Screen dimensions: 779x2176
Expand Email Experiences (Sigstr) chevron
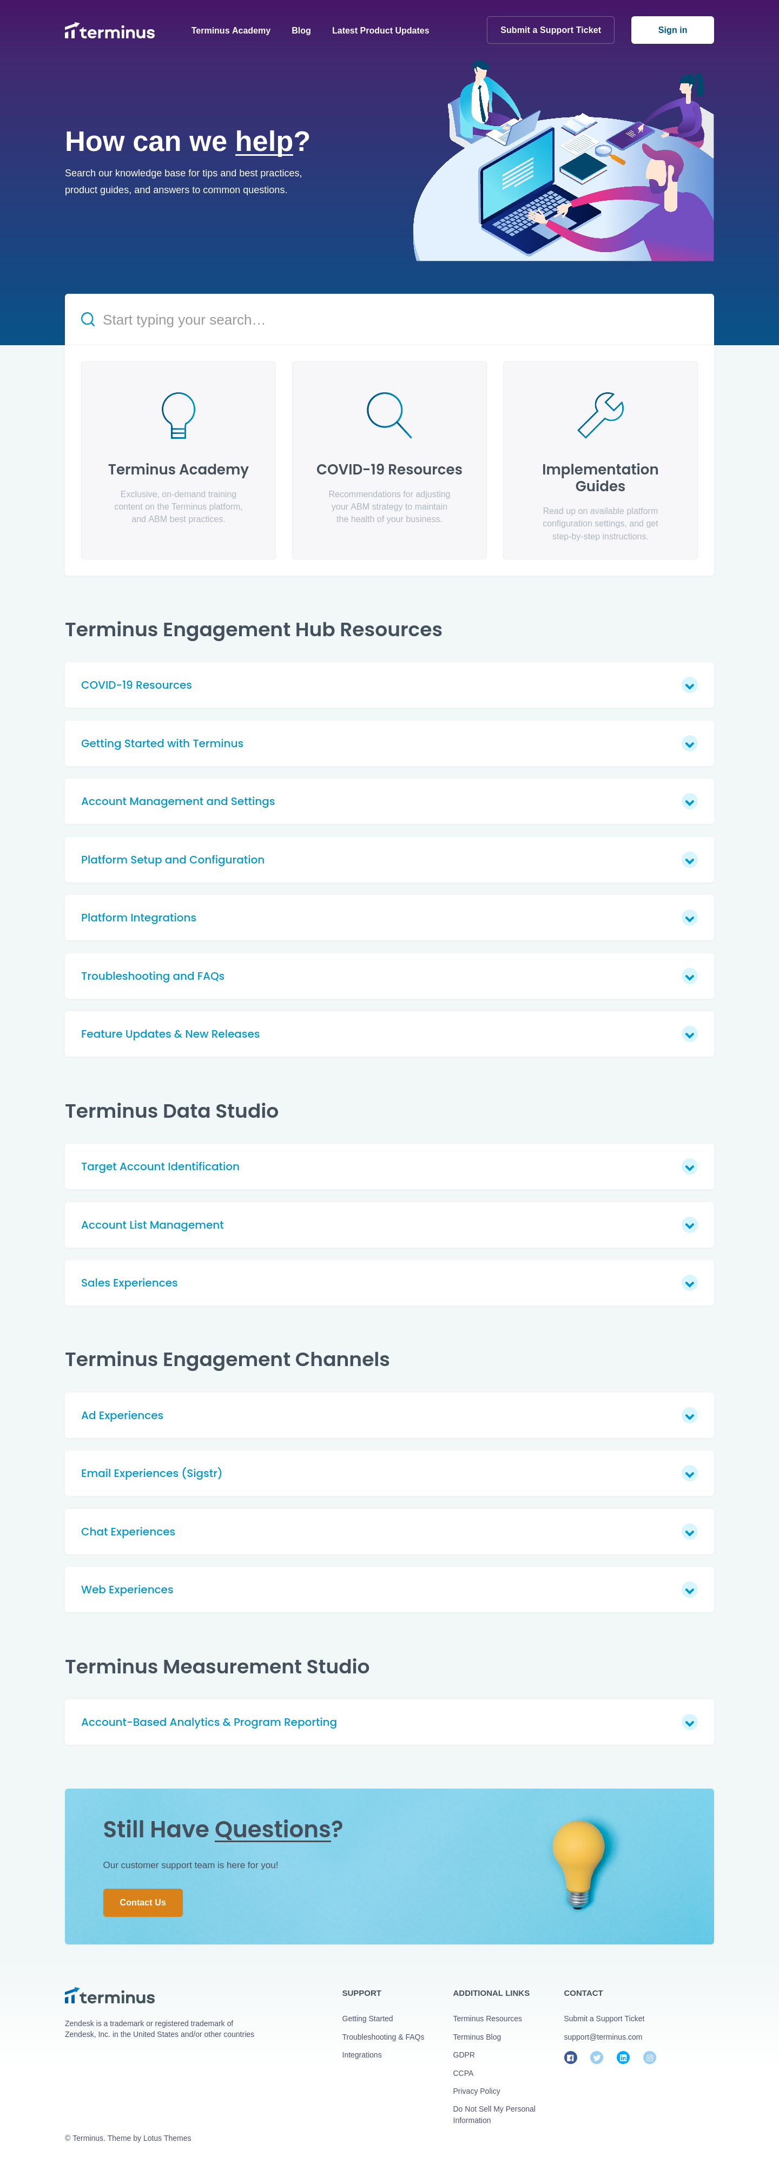(x=689, y=1474)
